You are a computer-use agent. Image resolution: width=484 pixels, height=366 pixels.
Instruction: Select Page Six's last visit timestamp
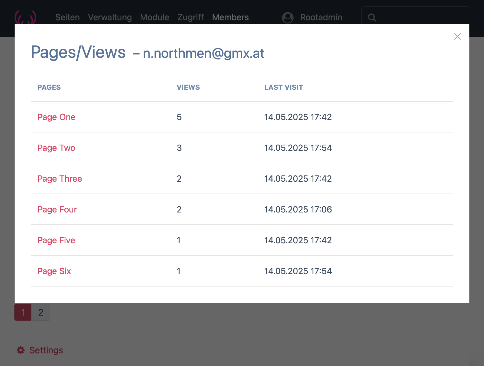pyautogui.click(x=298, y=271)
